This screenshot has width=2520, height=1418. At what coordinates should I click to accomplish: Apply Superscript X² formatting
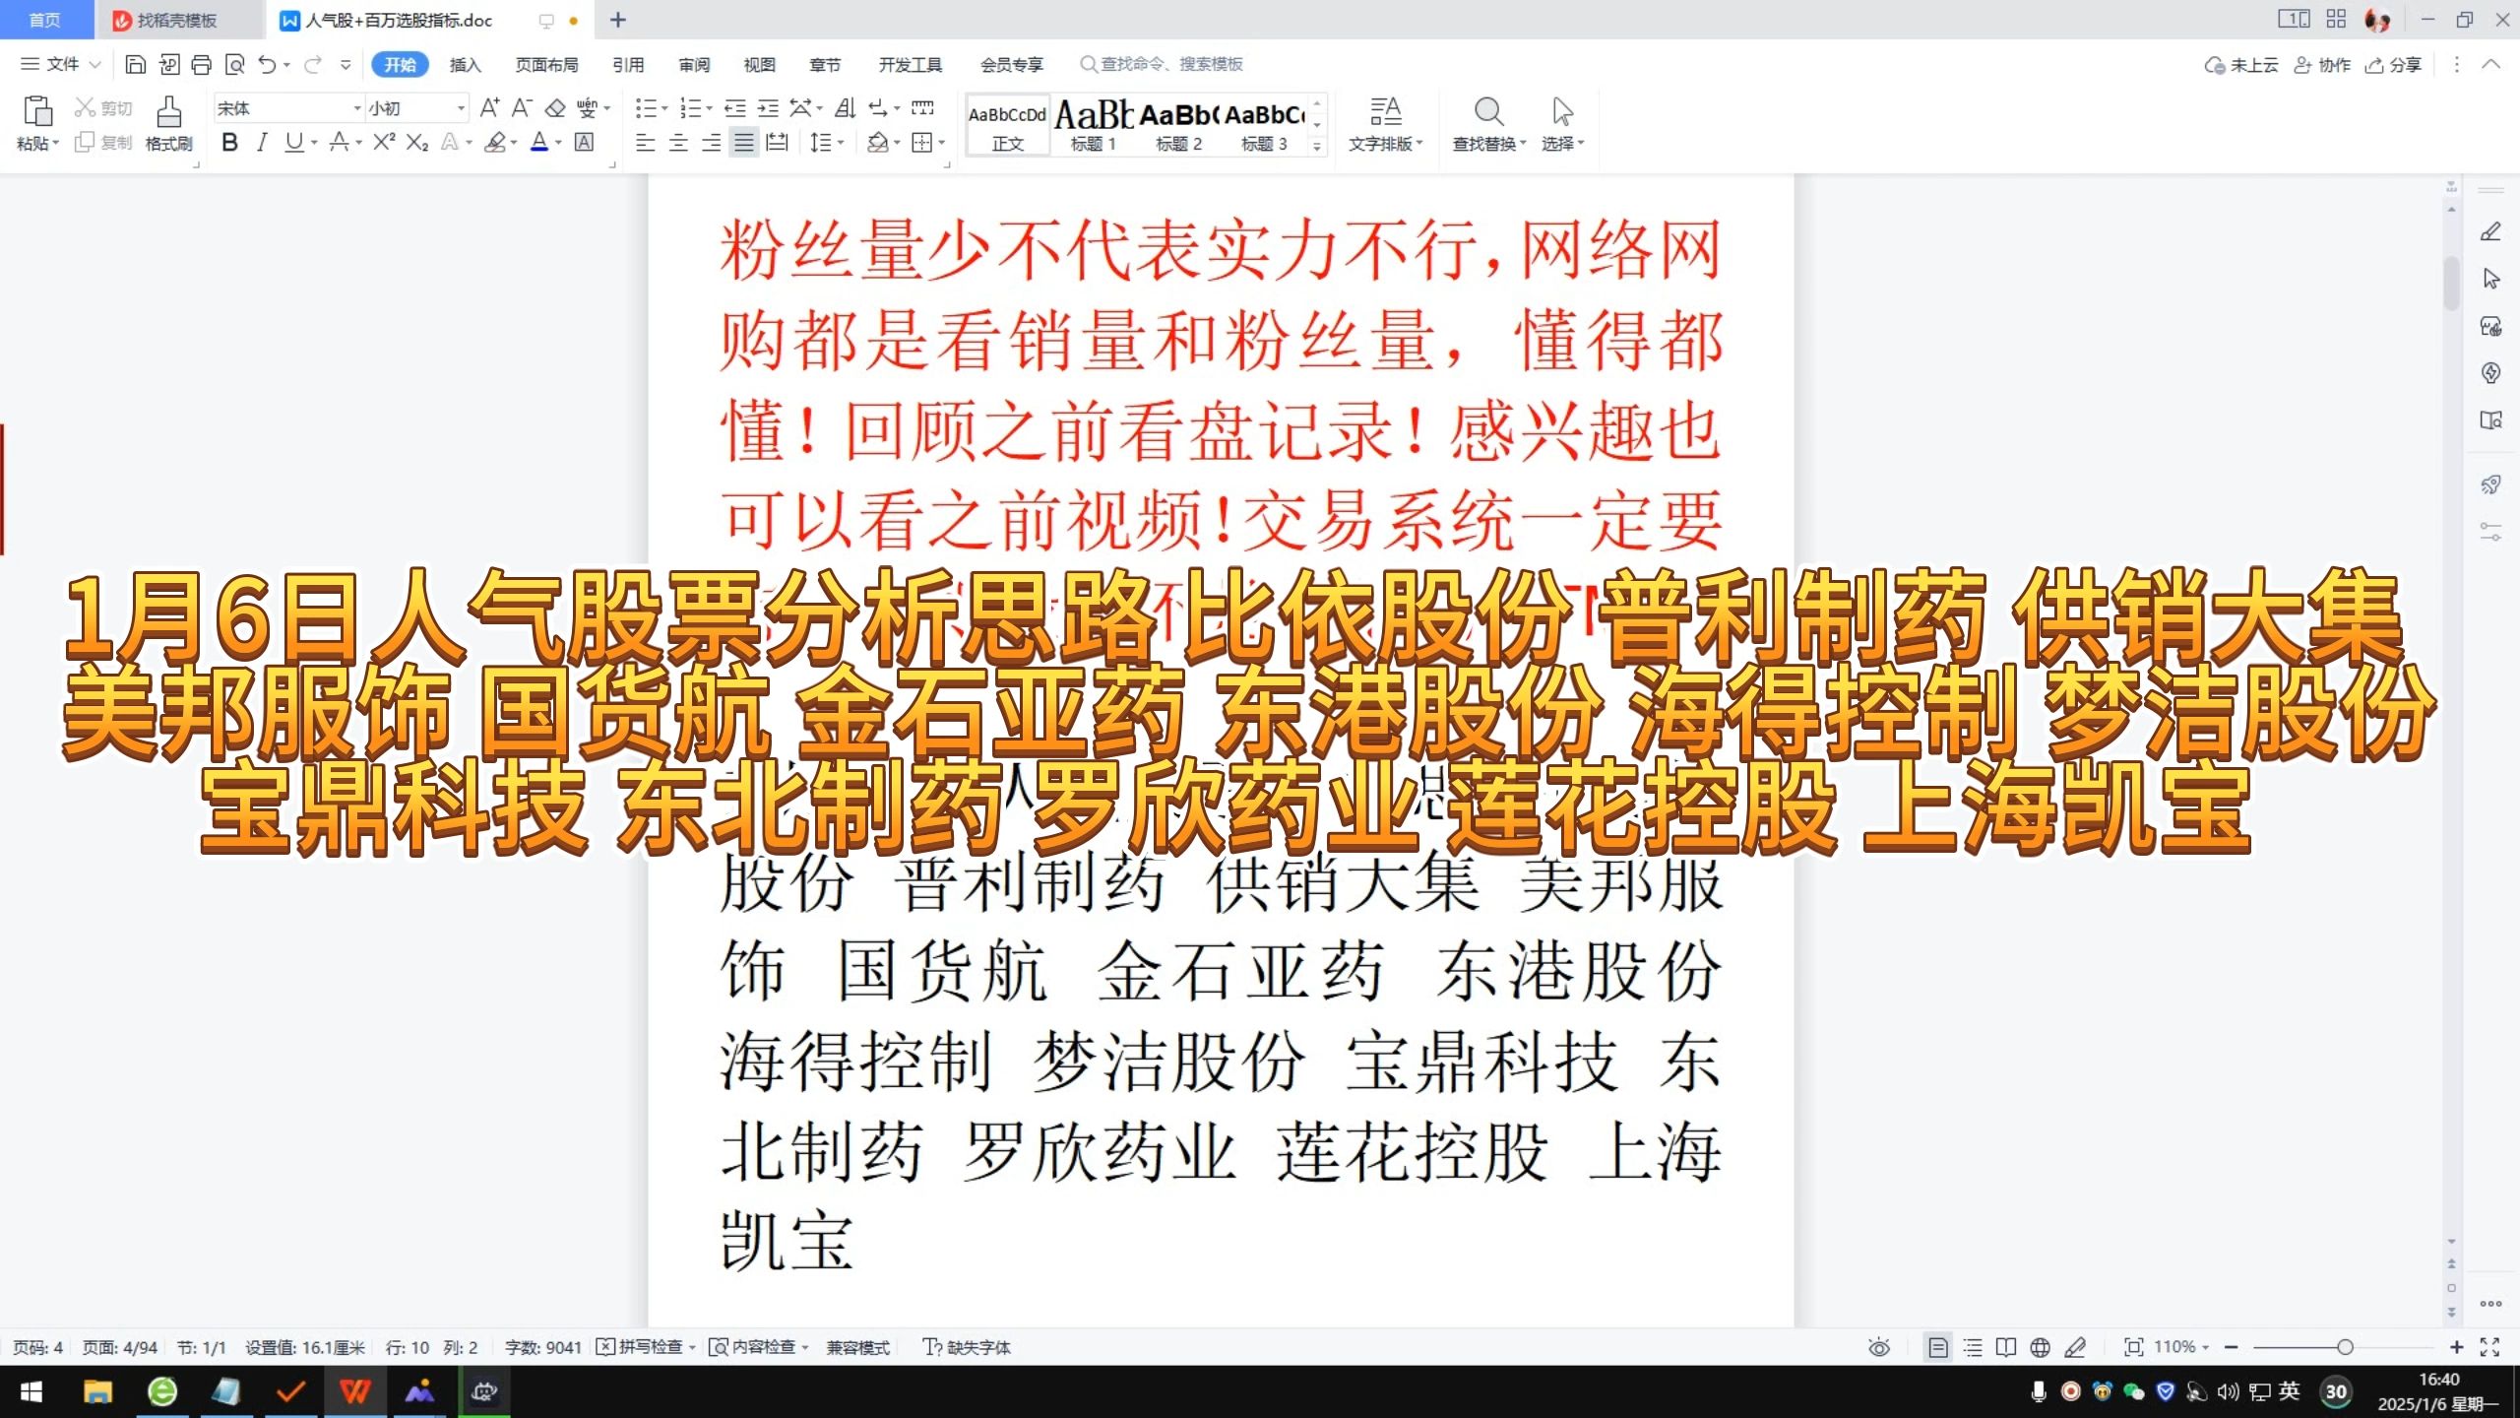click(384, 143)
